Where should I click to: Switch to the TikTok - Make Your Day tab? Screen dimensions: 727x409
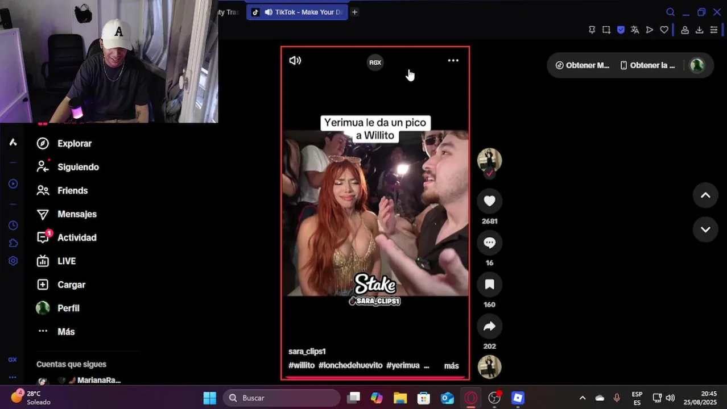click(x=296, y=12)
